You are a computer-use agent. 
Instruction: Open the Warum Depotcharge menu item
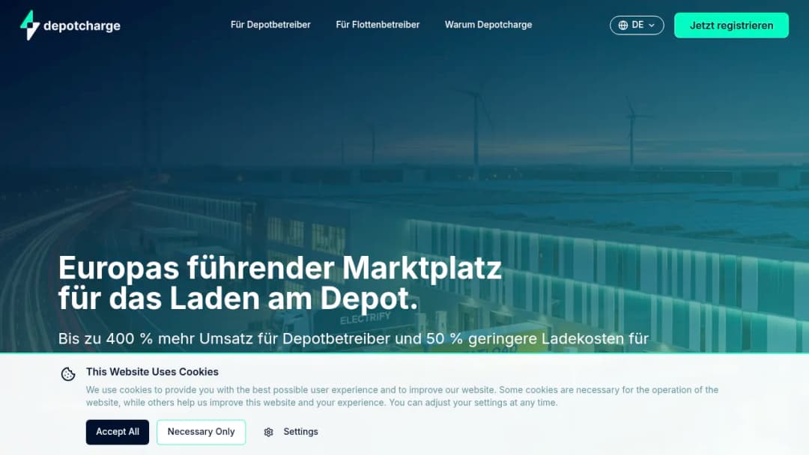click(x=488, y=25)
